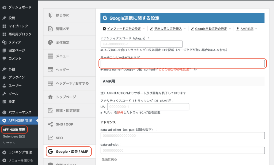The width and height of the screenshot is (274, 165).
Task: Click the sliders icon beside 設定
Action: (x=4, y=102)
